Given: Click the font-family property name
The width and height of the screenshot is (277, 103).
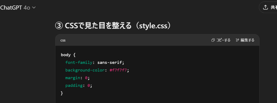Looking at the screenshot, I should (79, 62).
